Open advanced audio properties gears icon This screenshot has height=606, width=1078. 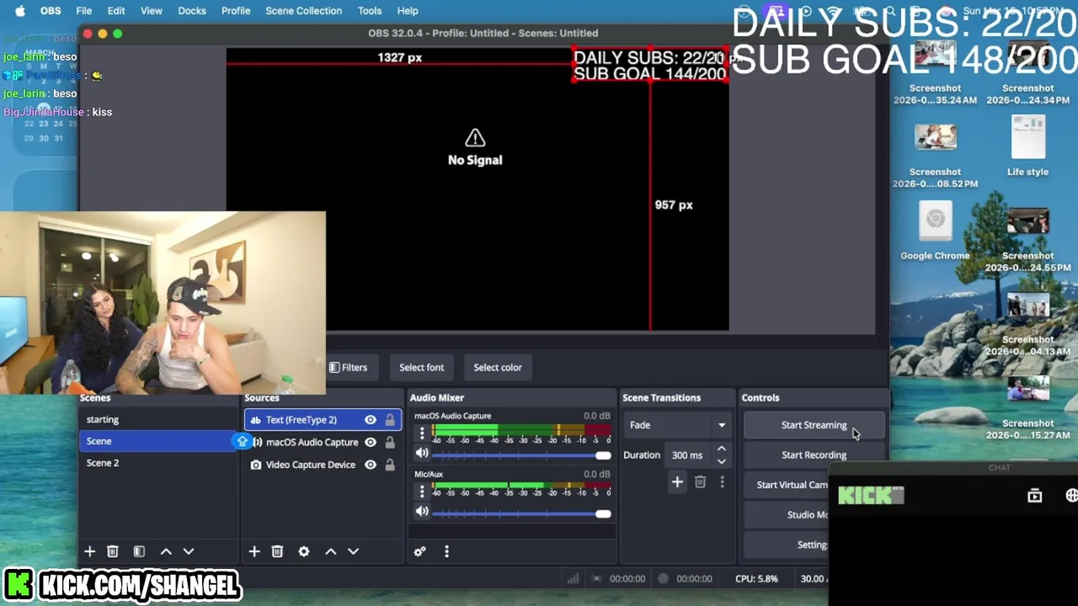pyautogui.click(x=419, y=551)
